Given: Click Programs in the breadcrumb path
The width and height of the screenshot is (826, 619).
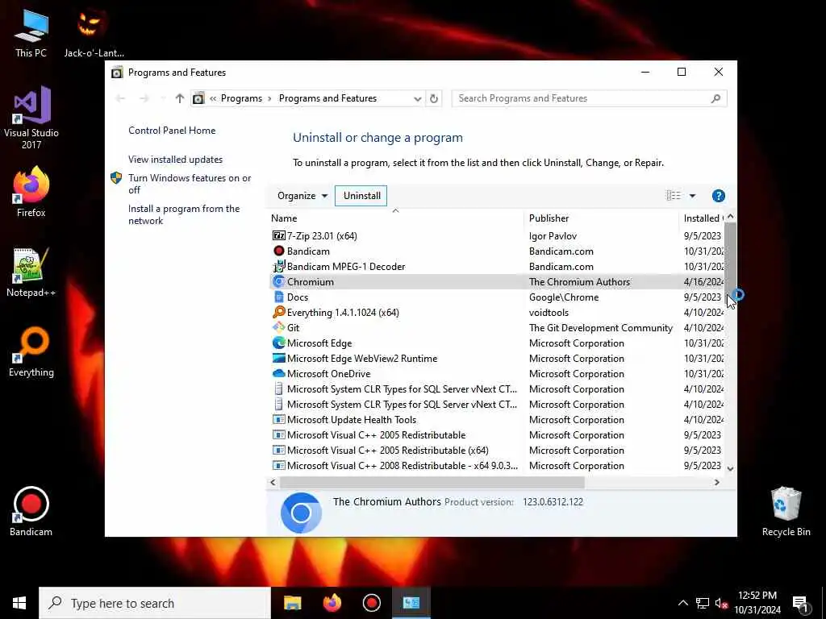Looking at the screenshot, I should point(241,98).
